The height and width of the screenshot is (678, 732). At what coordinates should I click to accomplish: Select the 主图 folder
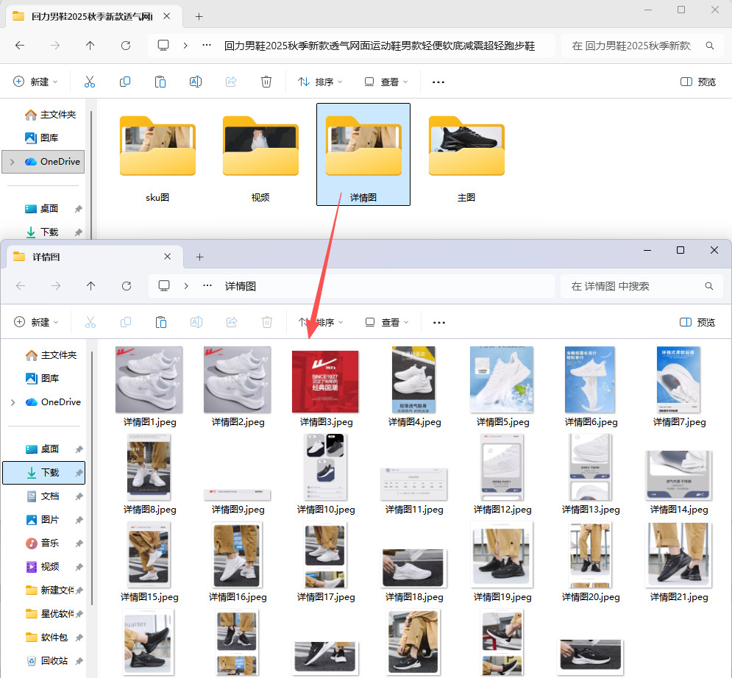(x=466, y=154)
